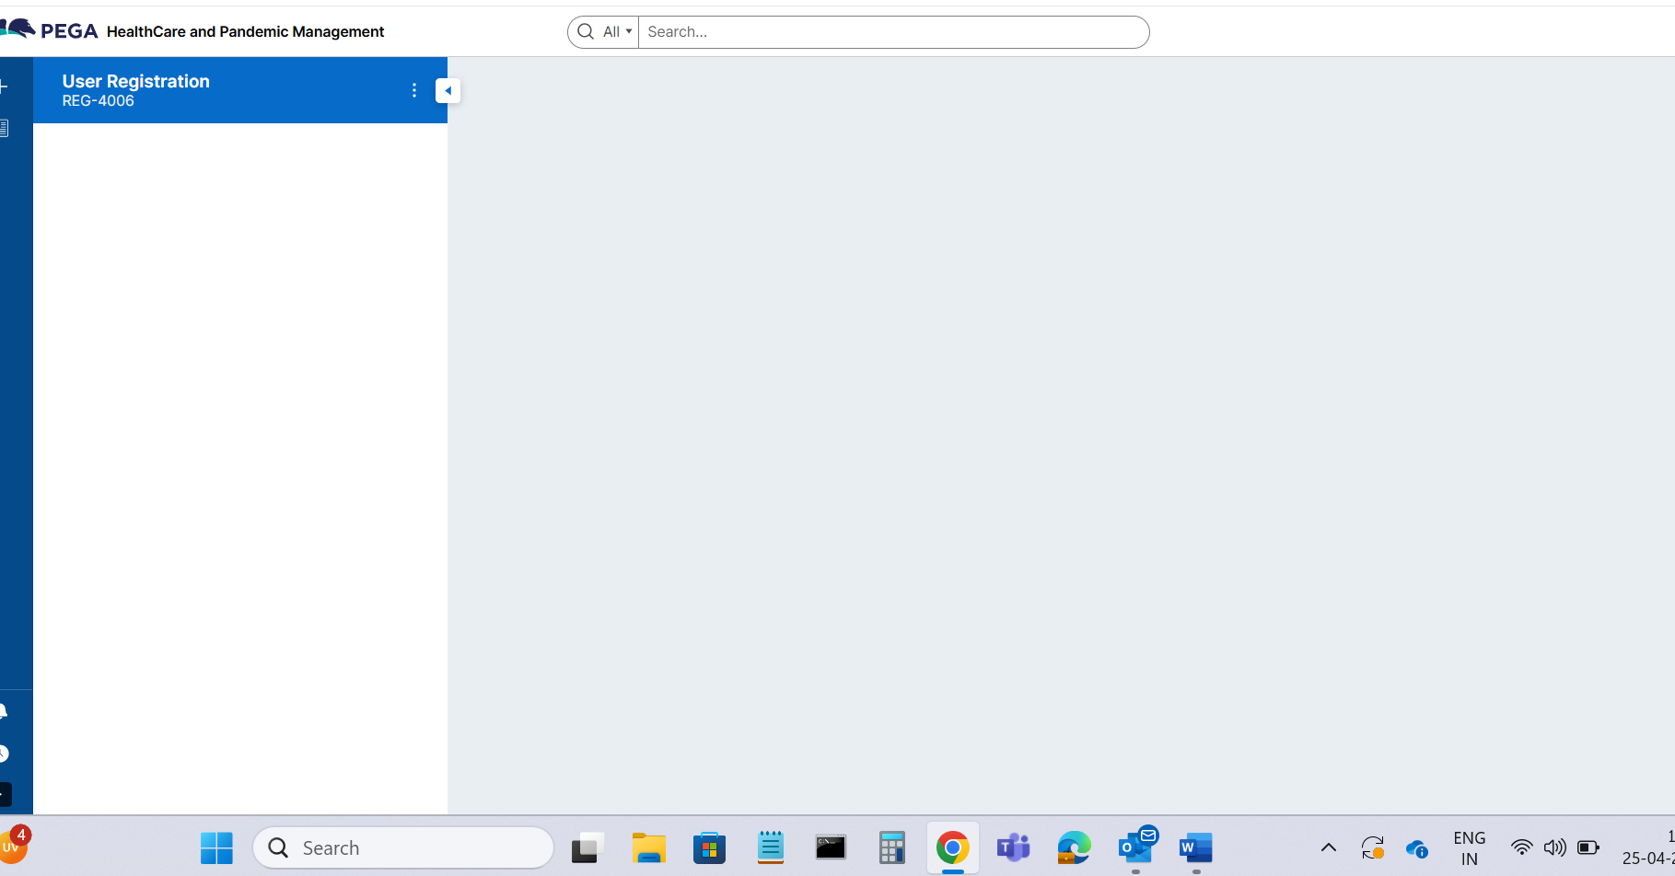This screenshot has height=876, width=1675.
Task: Click the Pega logo in header
Action: click(51, 30)
